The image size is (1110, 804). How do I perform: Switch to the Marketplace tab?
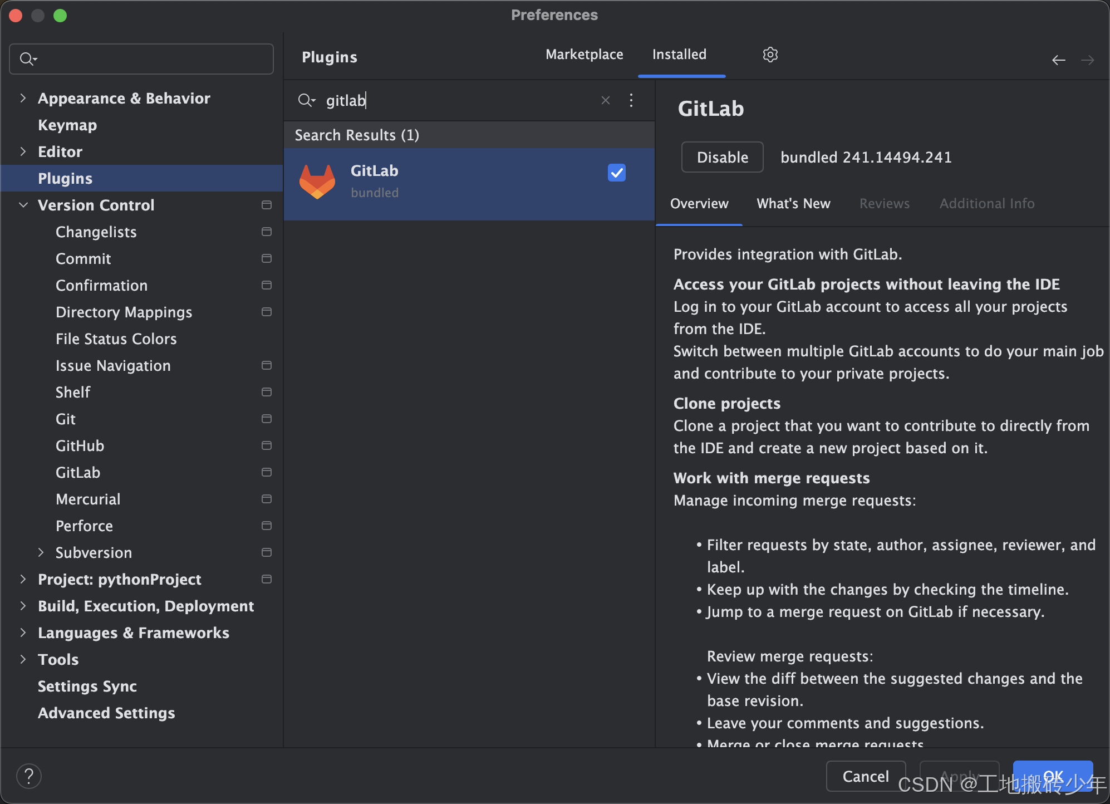(584, 55)
